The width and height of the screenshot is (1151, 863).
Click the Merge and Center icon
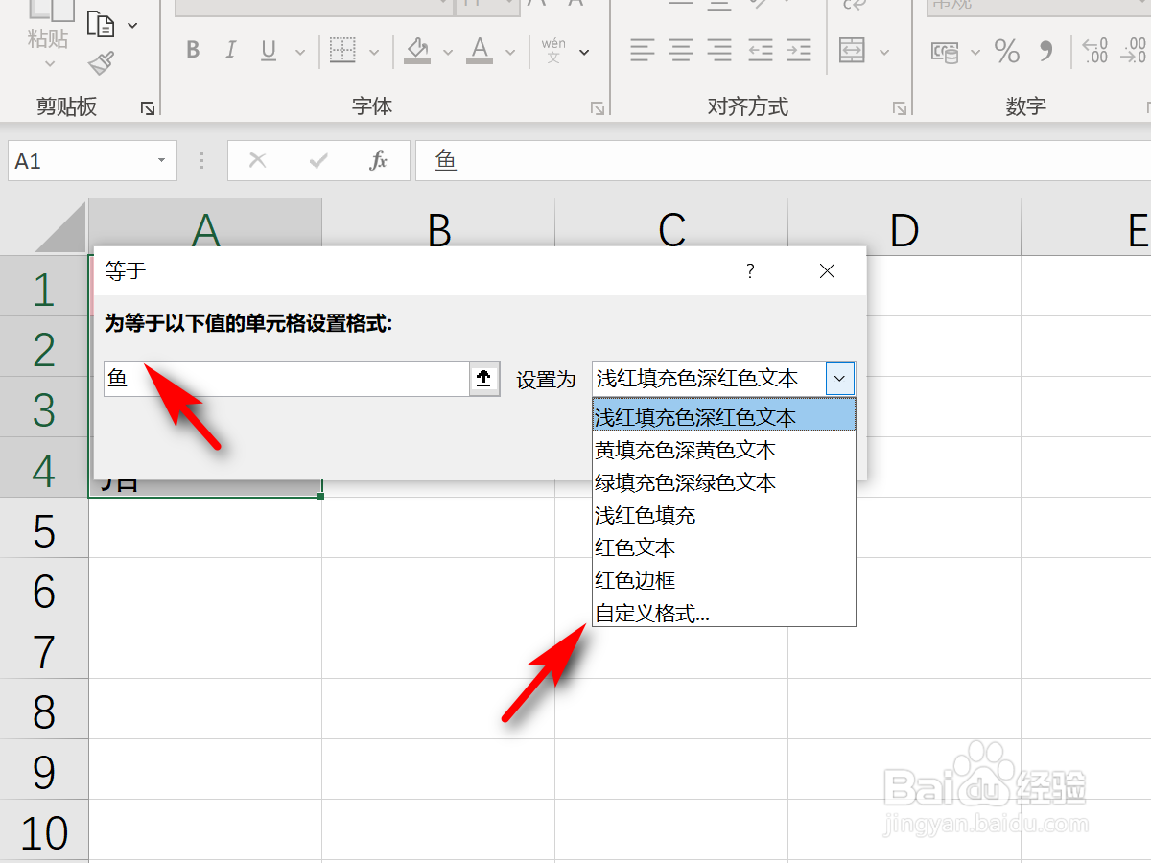click(853, 50)
